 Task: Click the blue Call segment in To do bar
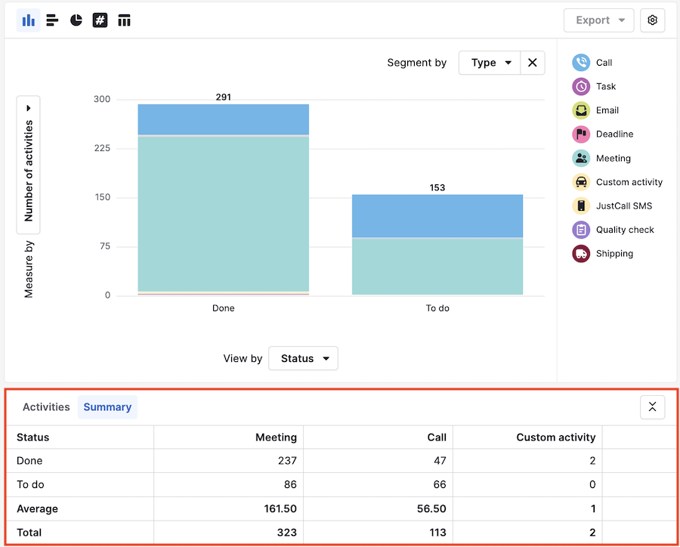tap(437, 216)
